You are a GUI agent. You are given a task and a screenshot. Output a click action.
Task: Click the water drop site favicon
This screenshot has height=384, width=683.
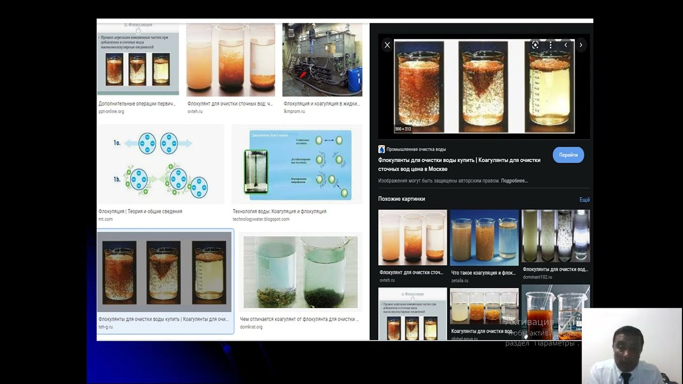pyautogui.click(x=382, y=149)
